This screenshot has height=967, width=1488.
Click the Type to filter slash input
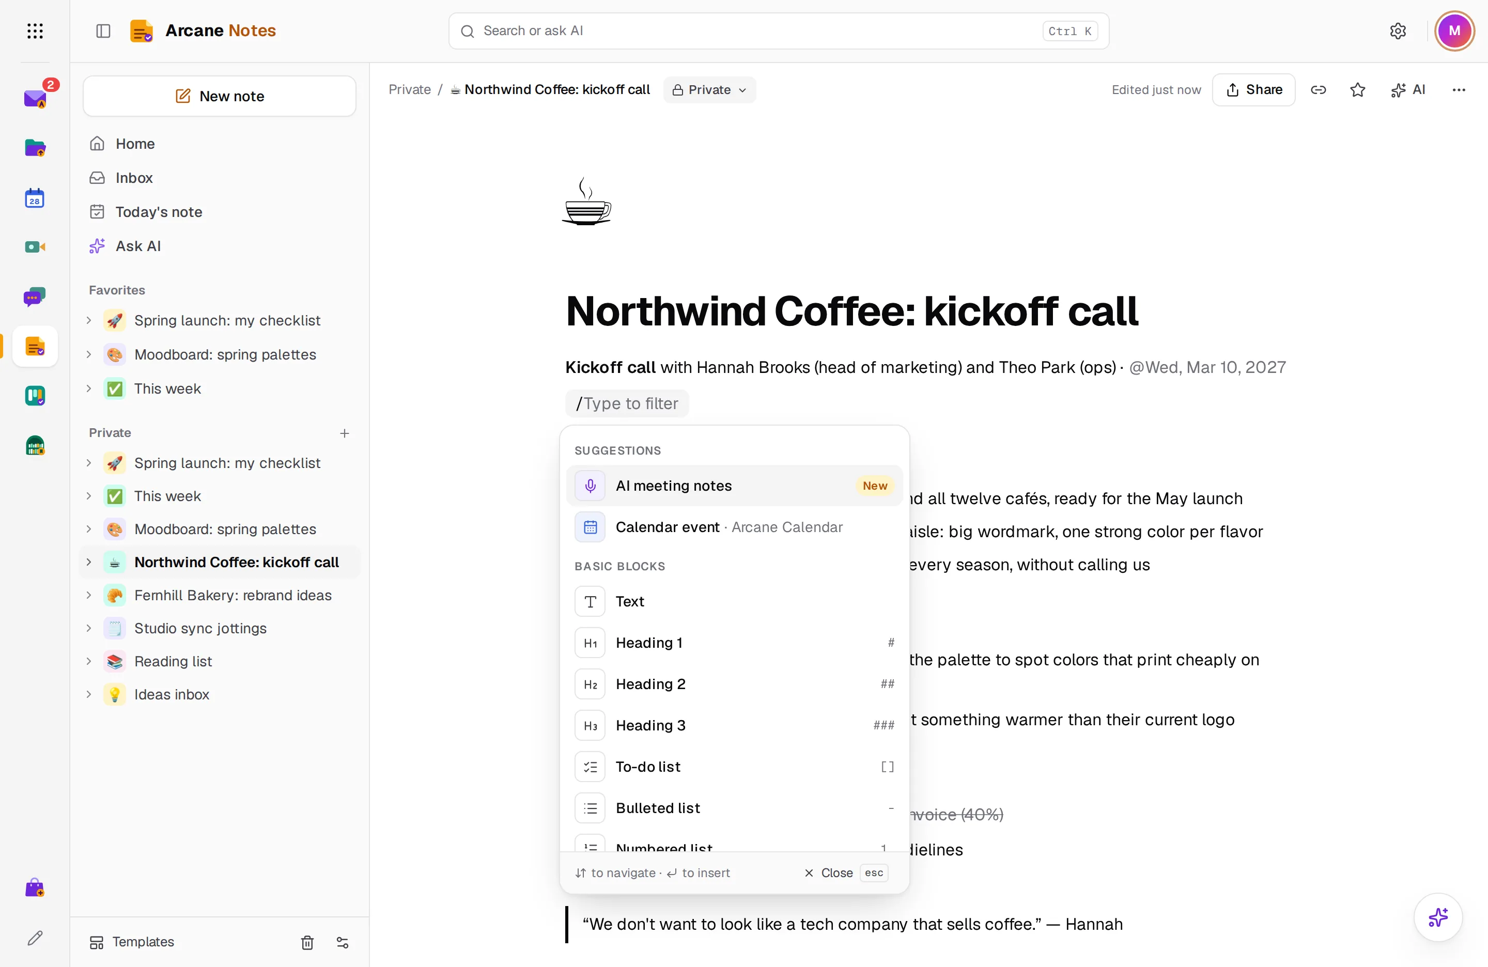tap(627, 404)
